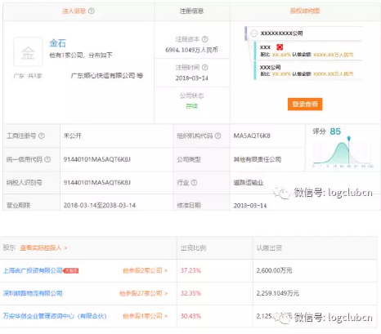Select contribution 2,600.00万元
This screenshot has width=381, height=334.
[274, 270]
